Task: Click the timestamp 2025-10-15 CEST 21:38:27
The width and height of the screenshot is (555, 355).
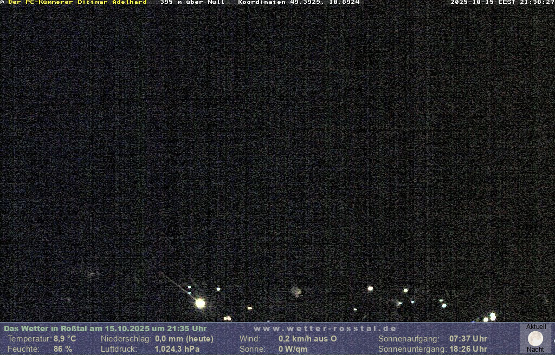Action: point(502,3)
